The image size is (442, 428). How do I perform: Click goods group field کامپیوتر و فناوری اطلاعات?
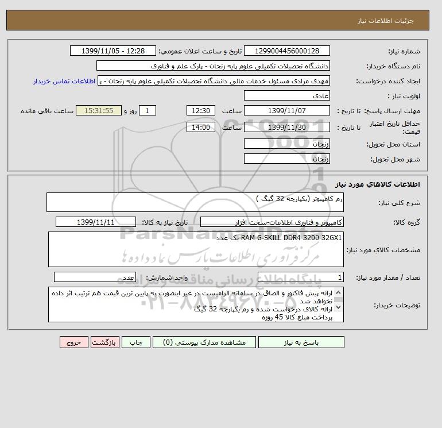(x=272, y=222)
